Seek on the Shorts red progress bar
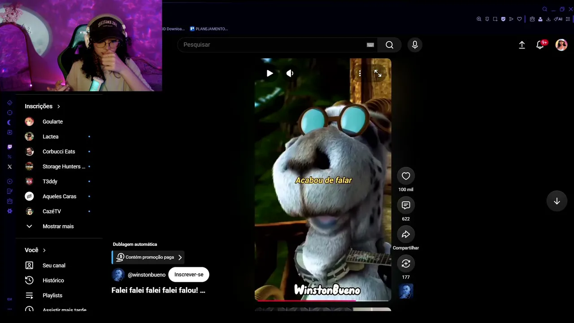Image resolution: width=574 pixels, height=323 pixels. (323, 301)
